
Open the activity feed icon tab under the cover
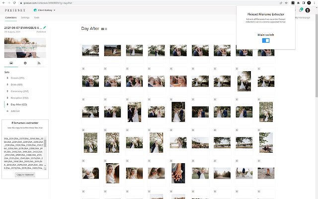point(39,63)
